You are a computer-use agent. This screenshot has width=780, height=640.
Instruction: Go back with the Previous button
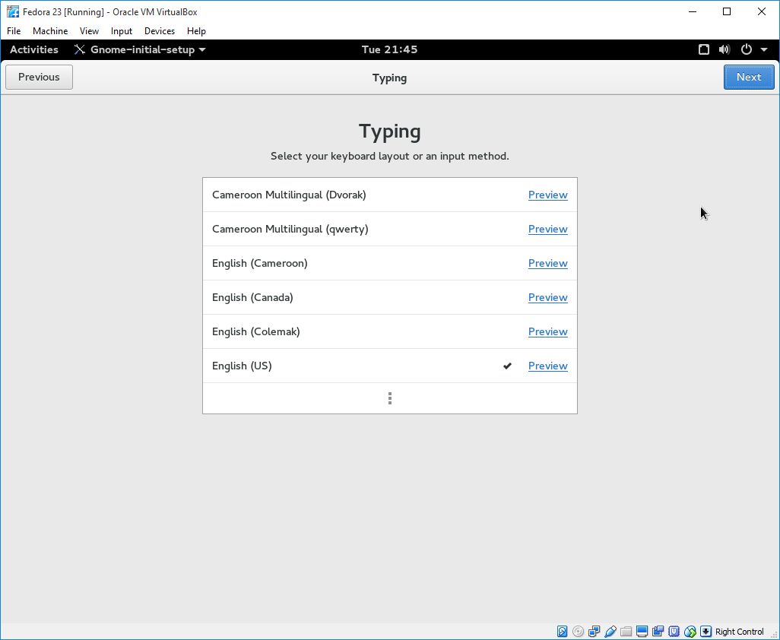pos(39,77)
